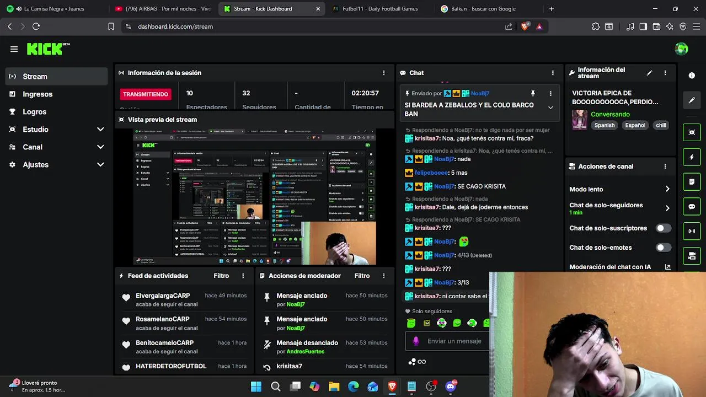Open Moderación del chat con IA external link

pos(667,267)
